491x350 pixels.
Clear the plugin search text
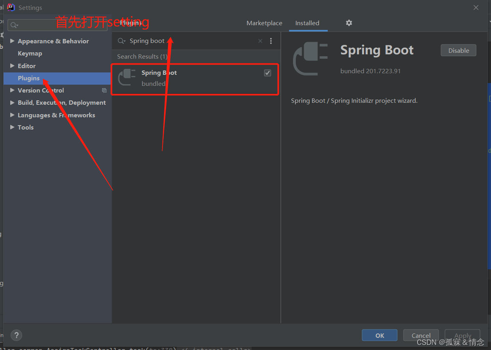tap(260, 41)
